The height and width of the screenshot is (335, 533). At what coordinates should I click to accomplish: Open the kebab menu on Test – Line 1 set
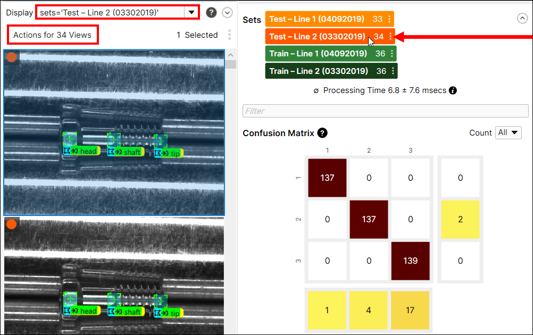(x=389, y=19)
